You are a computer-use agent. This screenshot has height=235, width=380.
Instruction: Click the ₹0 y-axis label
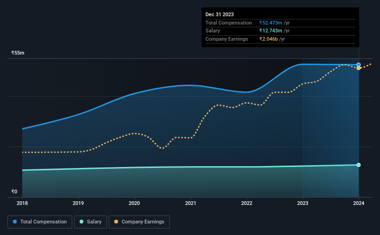tap(14, 192)
